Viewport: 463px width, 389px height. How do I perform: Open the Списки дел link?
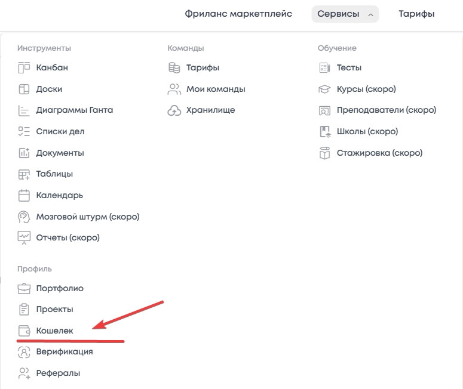(x=60, y=131)
